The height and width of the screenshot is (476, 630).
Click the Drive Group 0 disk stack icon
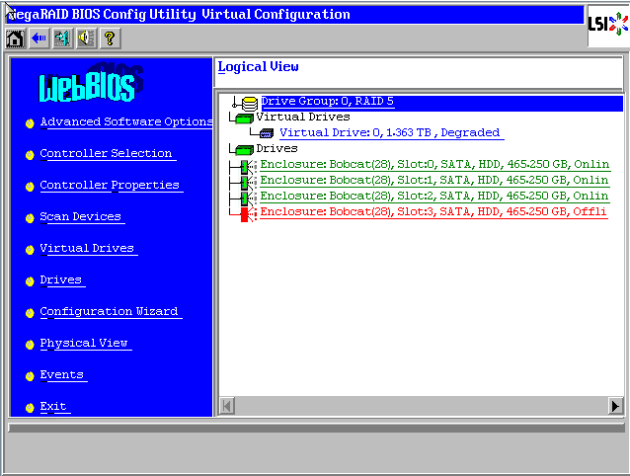(249, 103)
